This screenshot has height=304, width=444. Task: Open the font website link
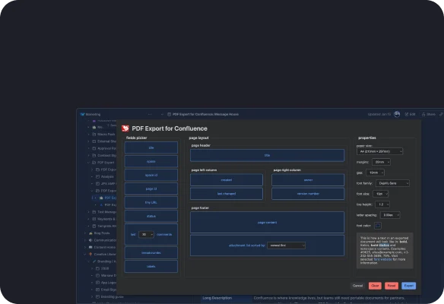[382, 259]
